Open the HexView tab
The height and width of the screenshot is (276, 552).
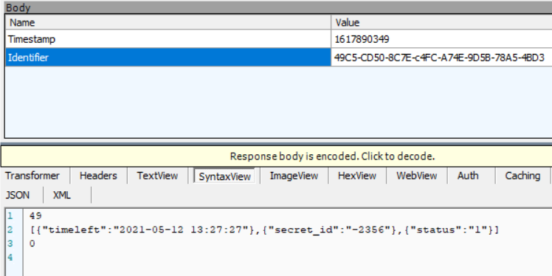tap(357, 176)
